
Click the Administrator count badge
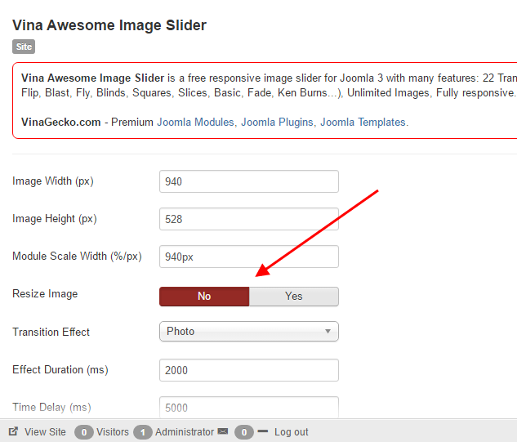[x=142, y=432]
